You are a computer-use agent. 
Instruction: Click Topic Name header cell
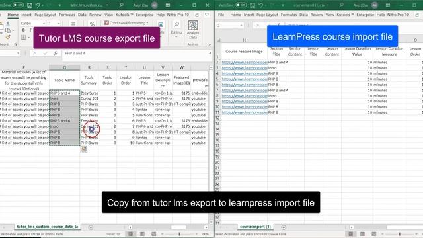pos(65,80)
